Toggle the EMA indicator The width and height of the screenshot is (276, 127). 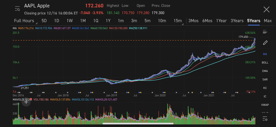pos(265,71)
